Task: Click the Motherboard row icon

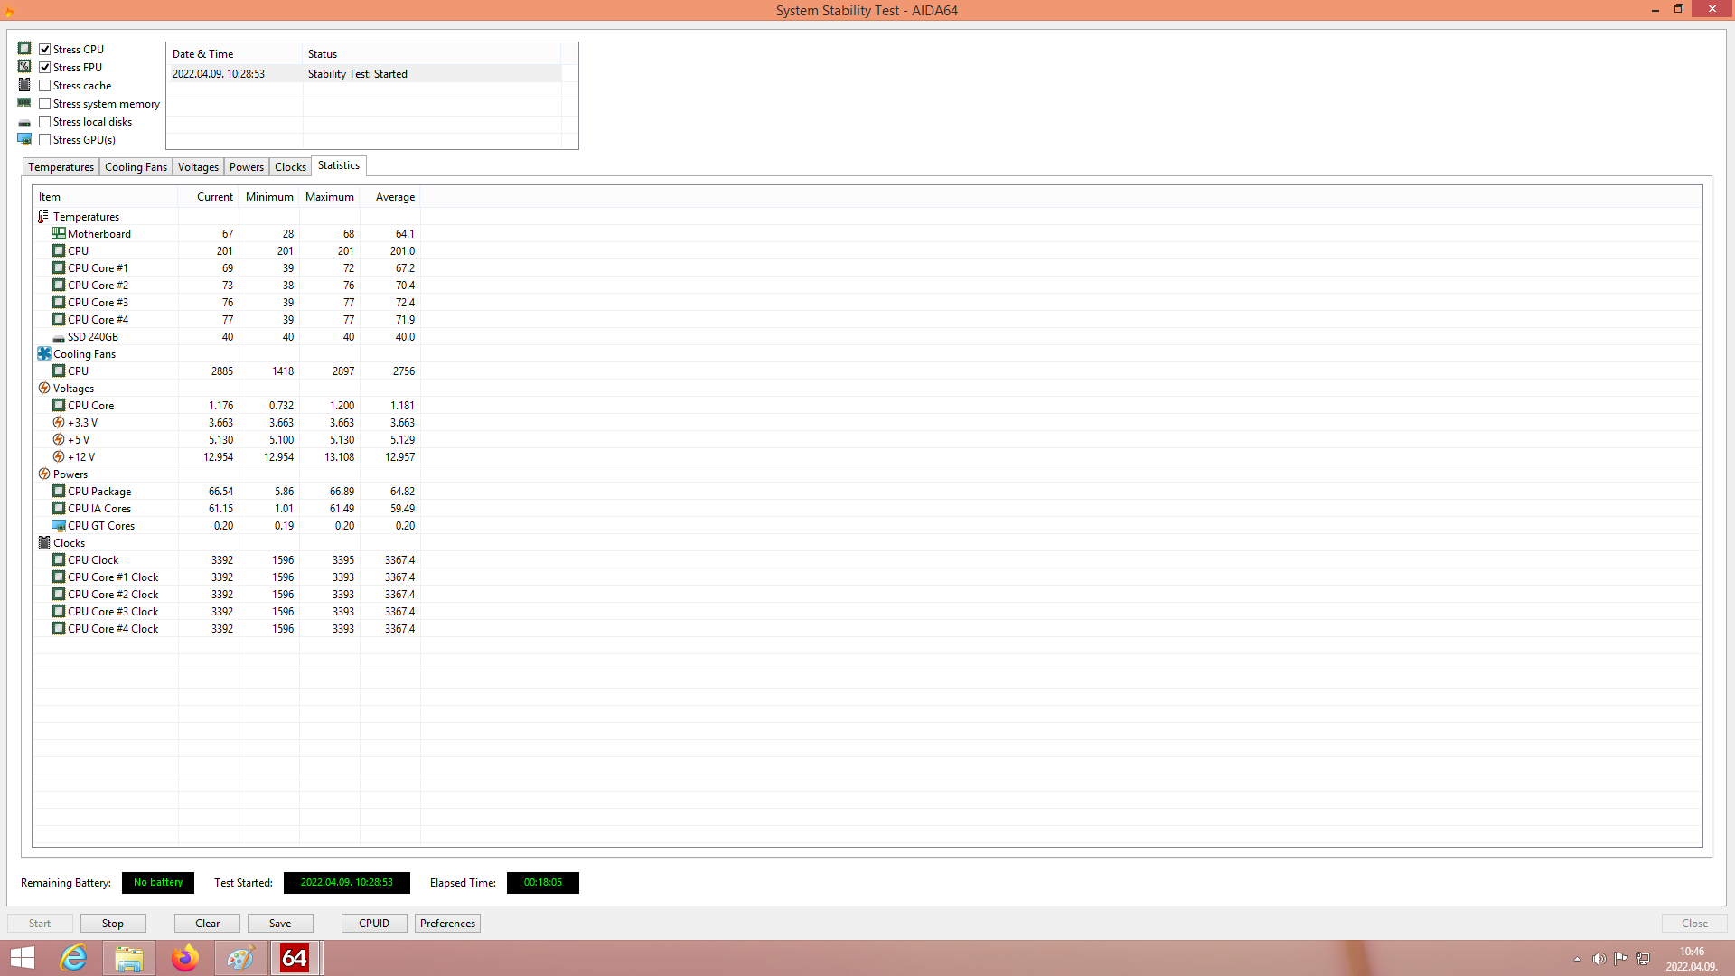Action: click(59, 234)
